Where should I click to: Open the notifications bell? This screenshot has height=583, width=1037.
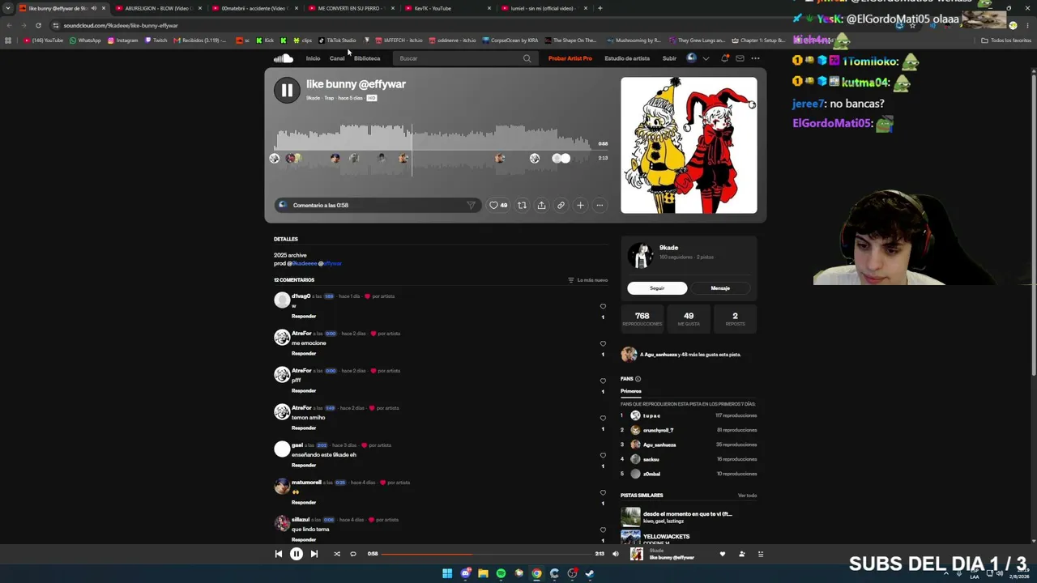[x=725, y=58]
